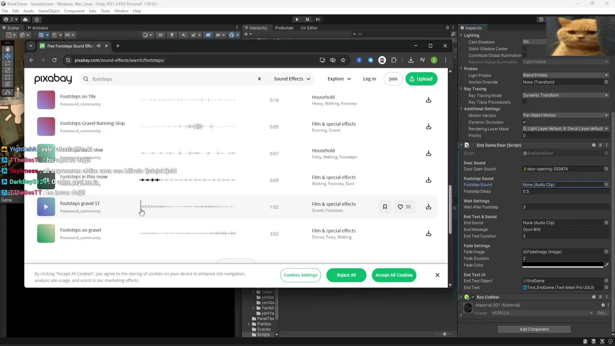
Task: Open the pixabay Log in link
Action: (369, 79)
